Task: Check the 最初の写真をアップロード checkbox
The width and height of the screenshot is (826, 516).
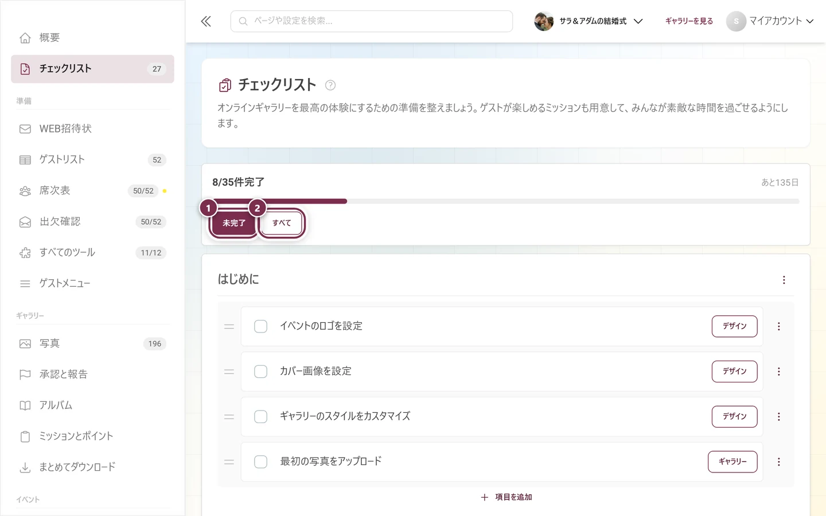Action: tap(260, 462)
